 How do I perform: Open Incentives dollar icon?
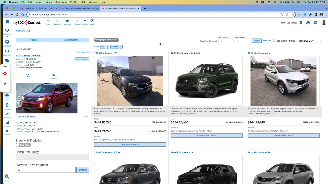pyautogui.click(x=7, y=106)
